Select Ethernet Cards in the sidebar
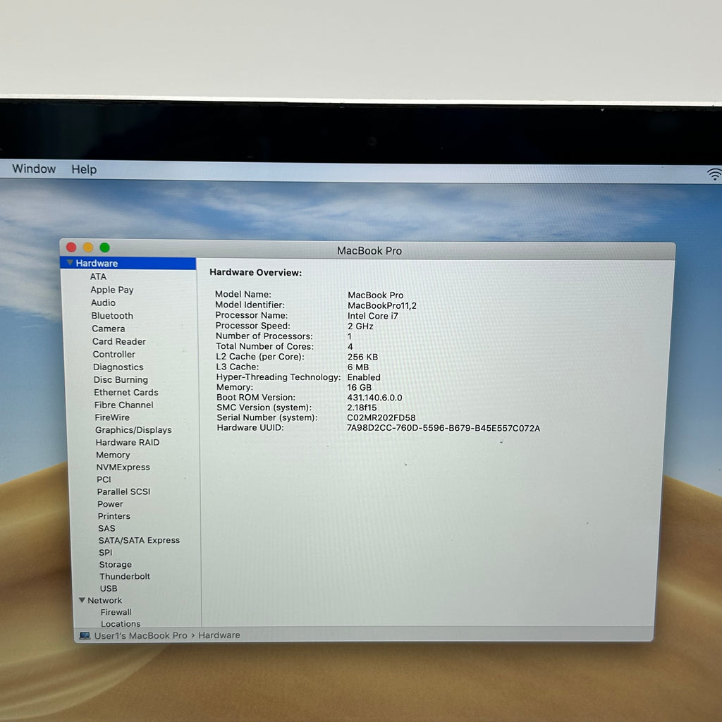Image resolution: width=722 pixels, height=722 pixels. (x=126, y=392)
